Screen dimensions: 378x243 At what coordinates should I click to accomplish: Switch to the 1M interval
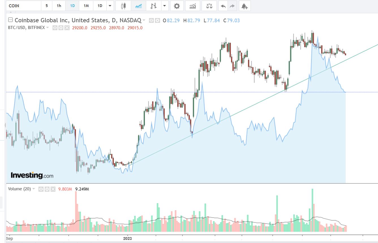[86, 6]
